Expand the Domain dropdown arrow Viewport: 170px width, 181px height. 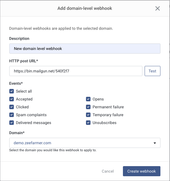point(155,143)
